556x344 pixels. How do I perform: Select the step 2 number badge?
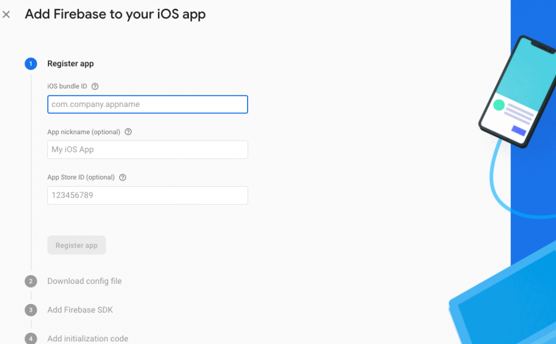click(31, 281)
